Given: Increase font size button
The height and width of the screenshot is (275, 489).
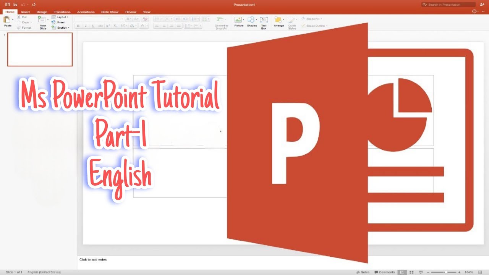Looking at the screenshot, I should click(x=129, y=19).
